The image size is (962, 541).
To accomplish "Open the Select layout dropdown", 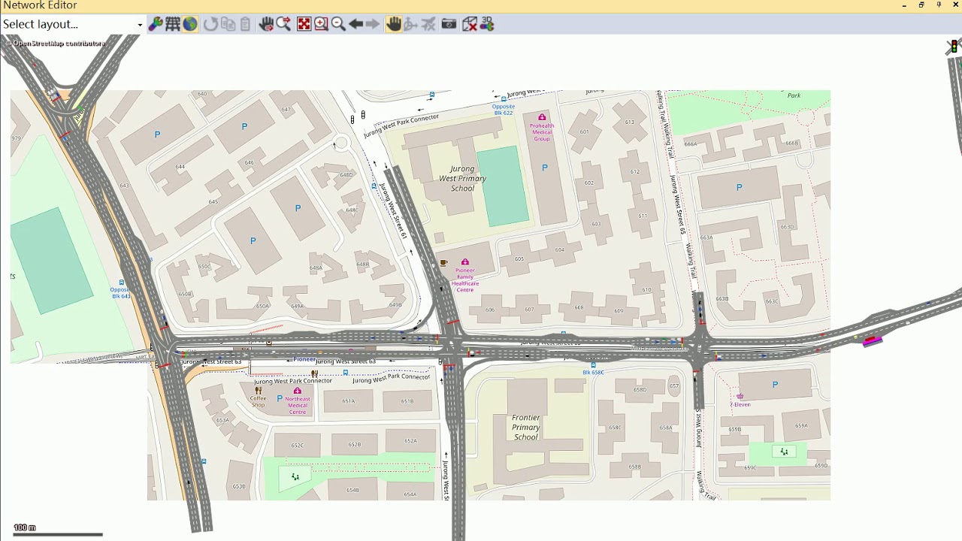I will [72, 24].
